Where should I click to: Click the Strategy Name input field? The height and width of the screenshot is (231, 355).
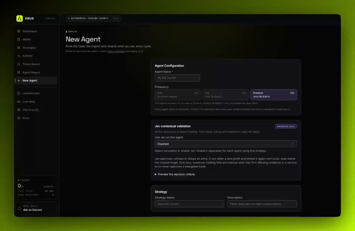(189, 204)
